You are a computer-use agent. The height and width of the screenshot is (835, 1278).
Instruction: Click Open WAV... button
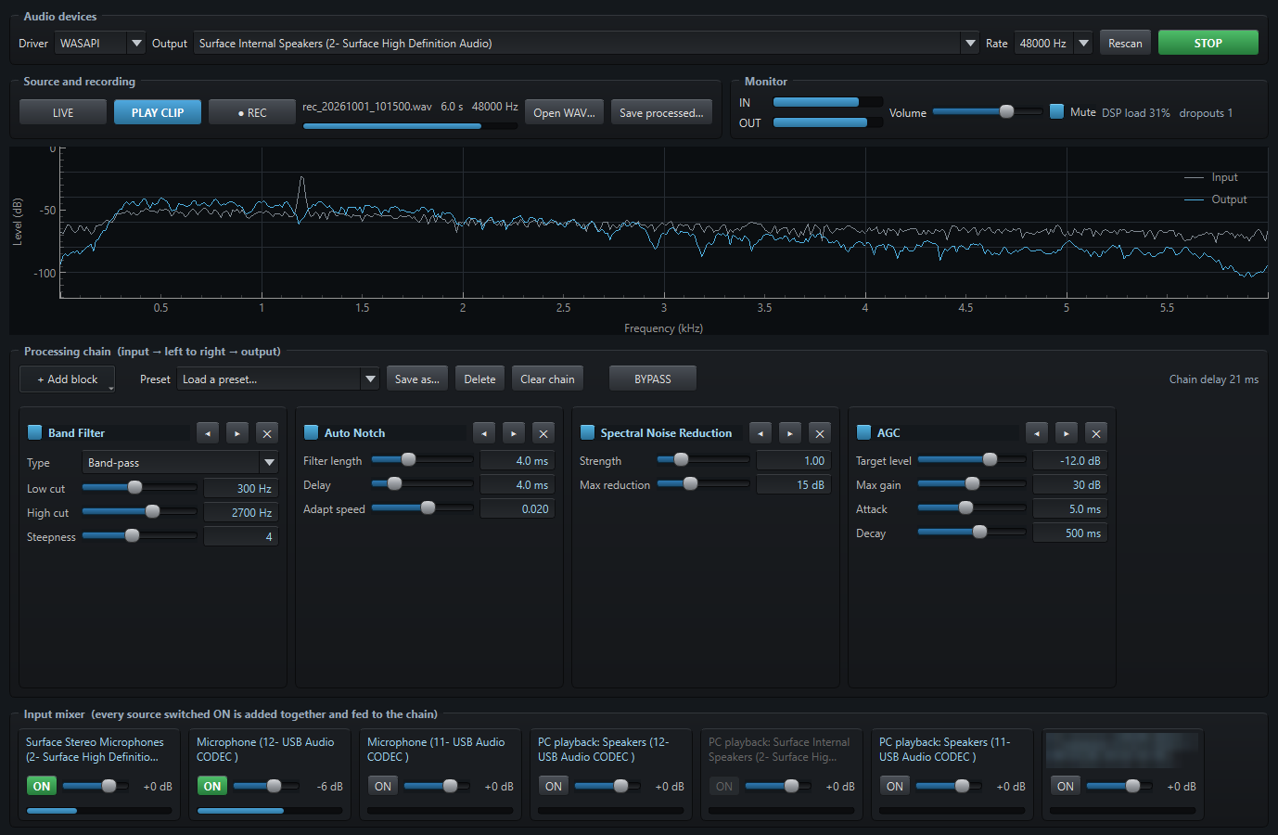pos(565,112)
